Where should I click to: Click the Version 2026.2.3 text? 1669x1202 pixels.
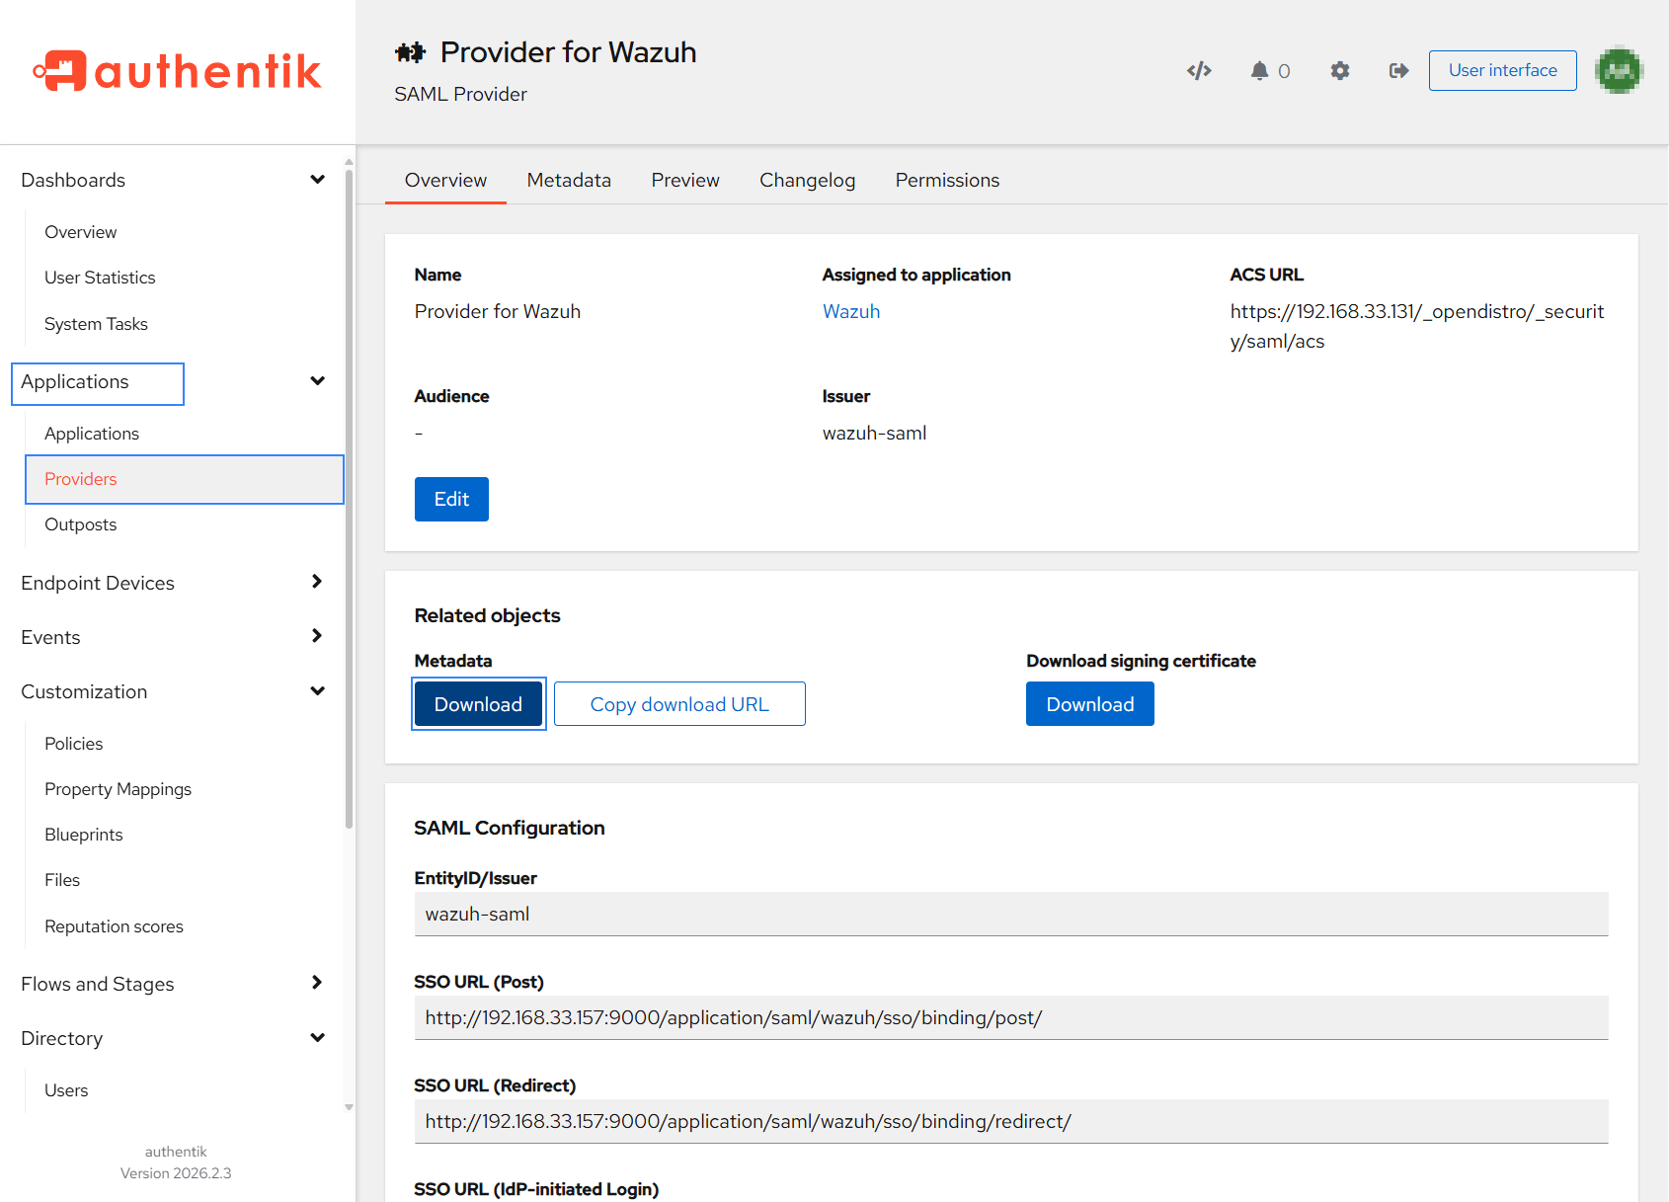(176, 1173)
